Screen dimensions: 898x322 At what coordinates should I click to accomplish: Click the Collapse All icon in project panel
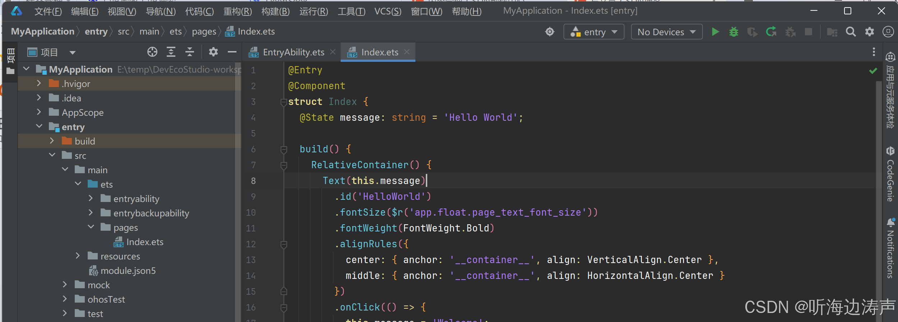coord(190,52)
